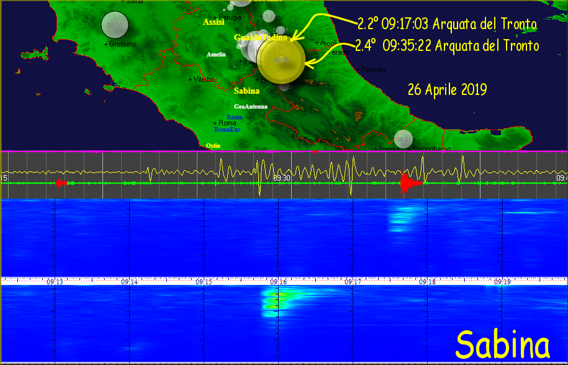Click the yellow Assisi station label
The image size is (568, 365).
pos(214,22)
